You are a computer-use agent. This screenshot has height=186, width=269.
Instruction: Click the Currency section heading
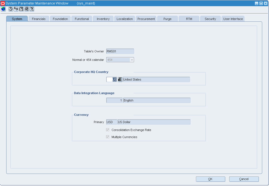pos(81,115)
